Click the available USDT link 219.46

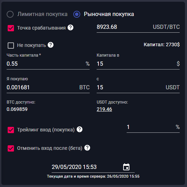coord(104,109)
